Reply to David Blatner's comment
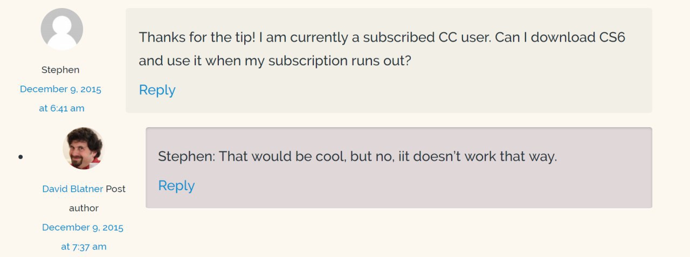Viewport: 690px width, 257px height. point(176,185)
